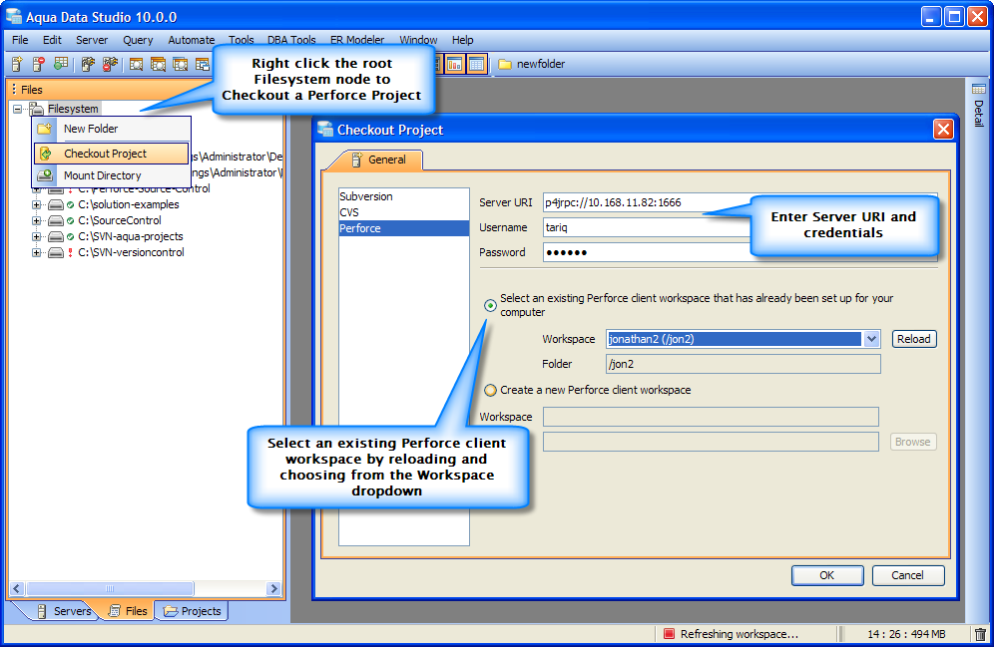The image size is (994, 647).
Task: Switch to the Servers tab
Action: tap(65, 611)
